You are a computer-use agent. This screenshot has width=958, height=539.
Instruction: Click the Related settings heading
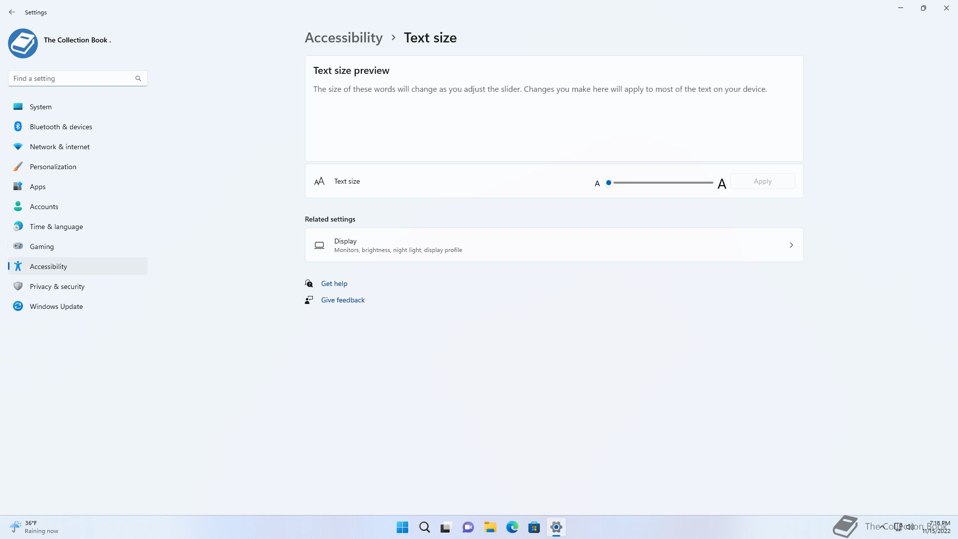click(x=330, y=219)
